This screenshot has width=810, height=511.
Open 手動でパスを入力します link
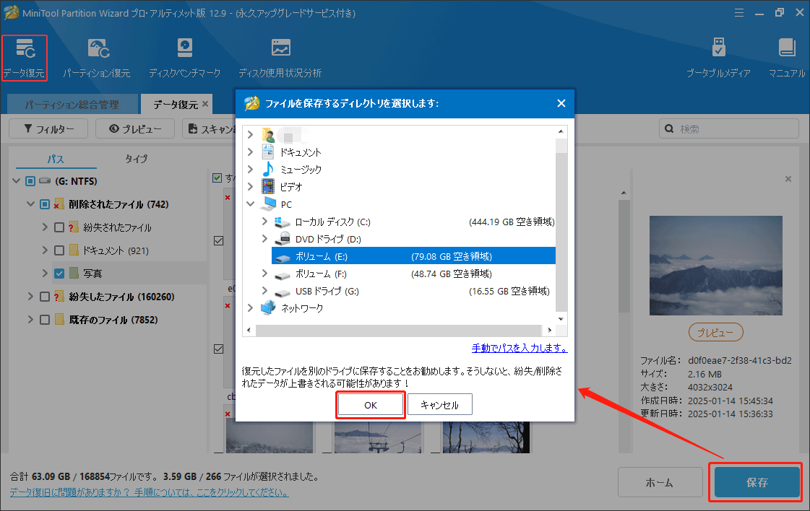click(519, 349)
